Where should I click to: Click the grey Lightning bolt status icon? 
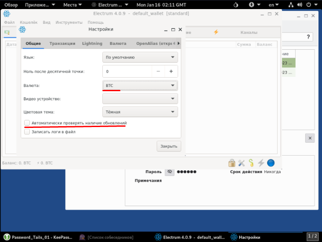261,163
